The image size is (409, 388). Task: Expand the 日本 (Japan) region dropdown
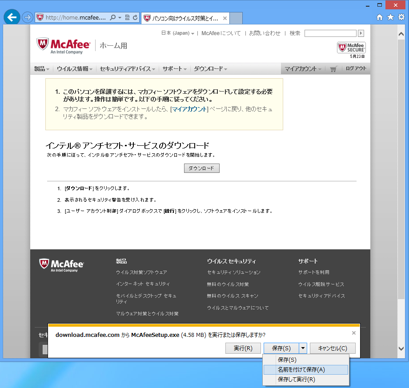coord(178,33)
